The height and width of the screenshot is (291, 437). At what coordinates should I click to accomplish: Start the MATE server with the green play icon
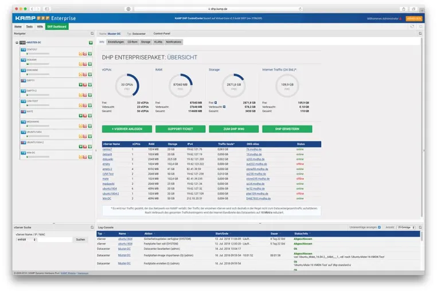80,116
